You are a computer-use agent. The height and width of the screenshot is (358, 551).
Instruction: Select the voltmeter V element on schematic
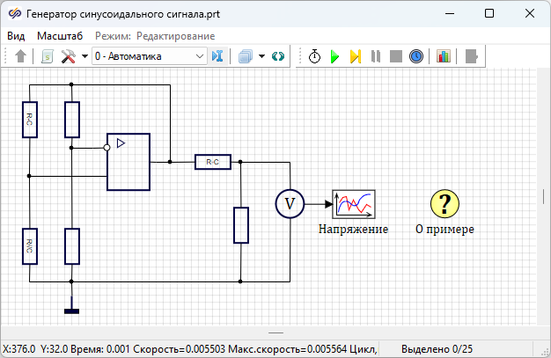coord(290,204)
